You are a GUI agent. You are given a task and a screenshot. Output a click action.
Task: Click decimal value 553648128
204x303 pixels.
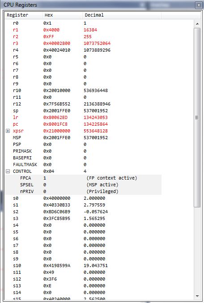point(96,131)
